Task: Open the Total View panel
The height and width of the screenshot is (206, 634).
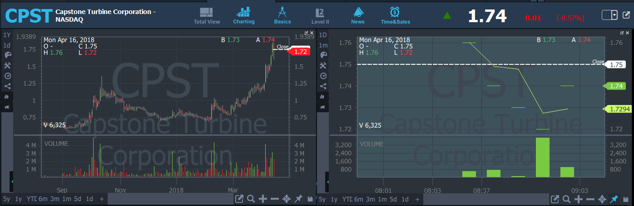Action: tap(207, 16)
